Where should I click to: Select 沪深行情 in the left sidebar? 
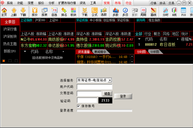pyautogui.click(x=10, y=29)
